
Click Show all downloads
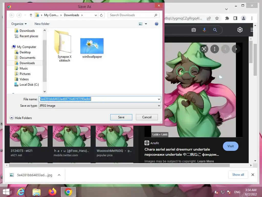pos(238,174)
